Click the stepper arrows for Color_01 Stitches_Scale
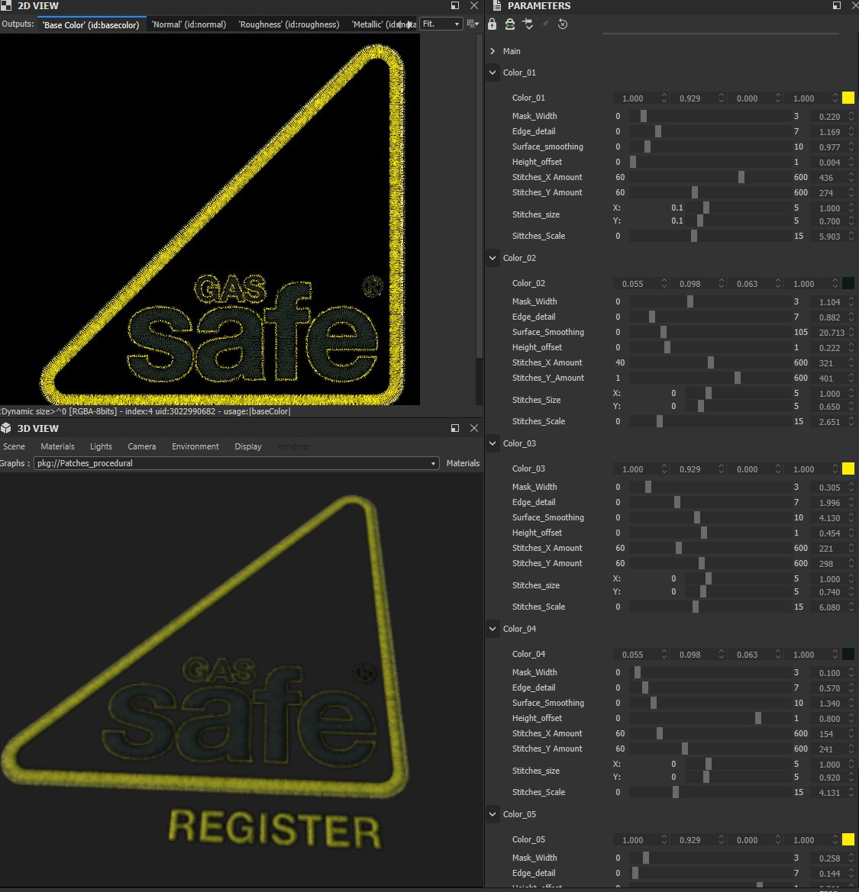The height and width of the screenshot is (892, 859). [x=851, y=236]
